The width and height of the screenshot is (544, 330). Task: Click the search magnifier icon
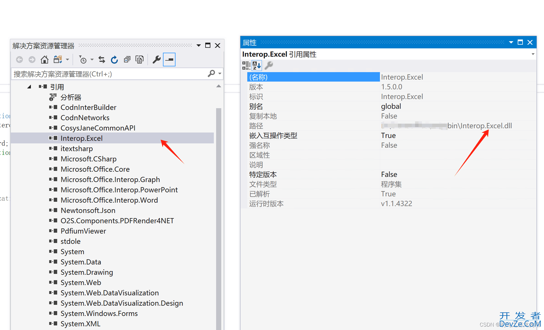click(x=211, y=74)
